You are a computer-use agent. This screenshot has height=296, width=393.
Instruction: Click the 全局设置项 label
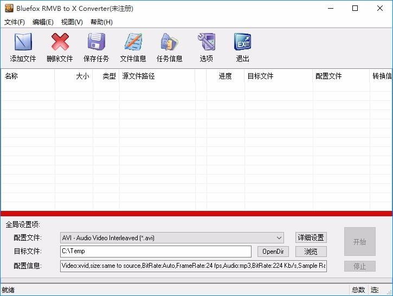(23, 224)
